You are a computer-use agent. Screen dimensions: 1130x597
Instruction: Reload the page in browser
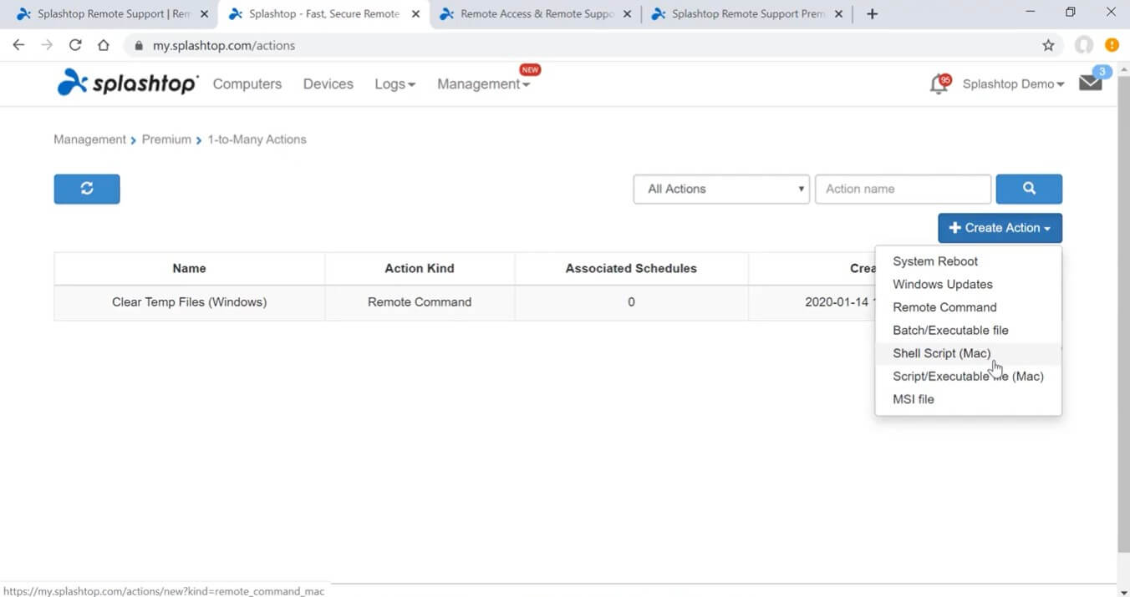click(x=75, y=45)
